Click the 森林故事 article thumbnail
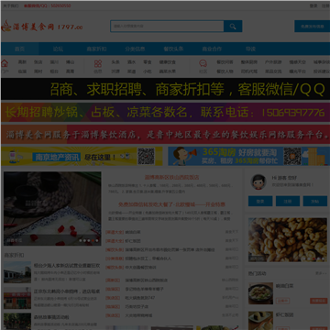The width and height of the screenshot is (330, 330). (17, 322)
